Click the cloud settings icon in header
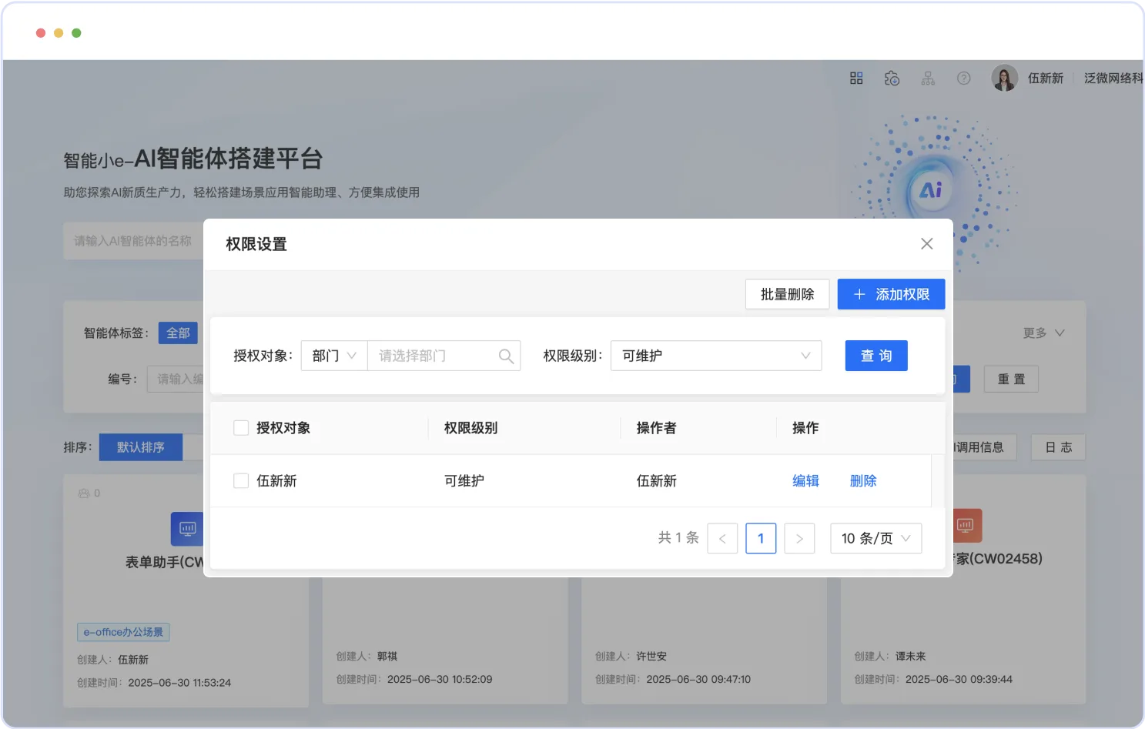Viewport: 1145px width, 729px height. (x=892, y=78)
